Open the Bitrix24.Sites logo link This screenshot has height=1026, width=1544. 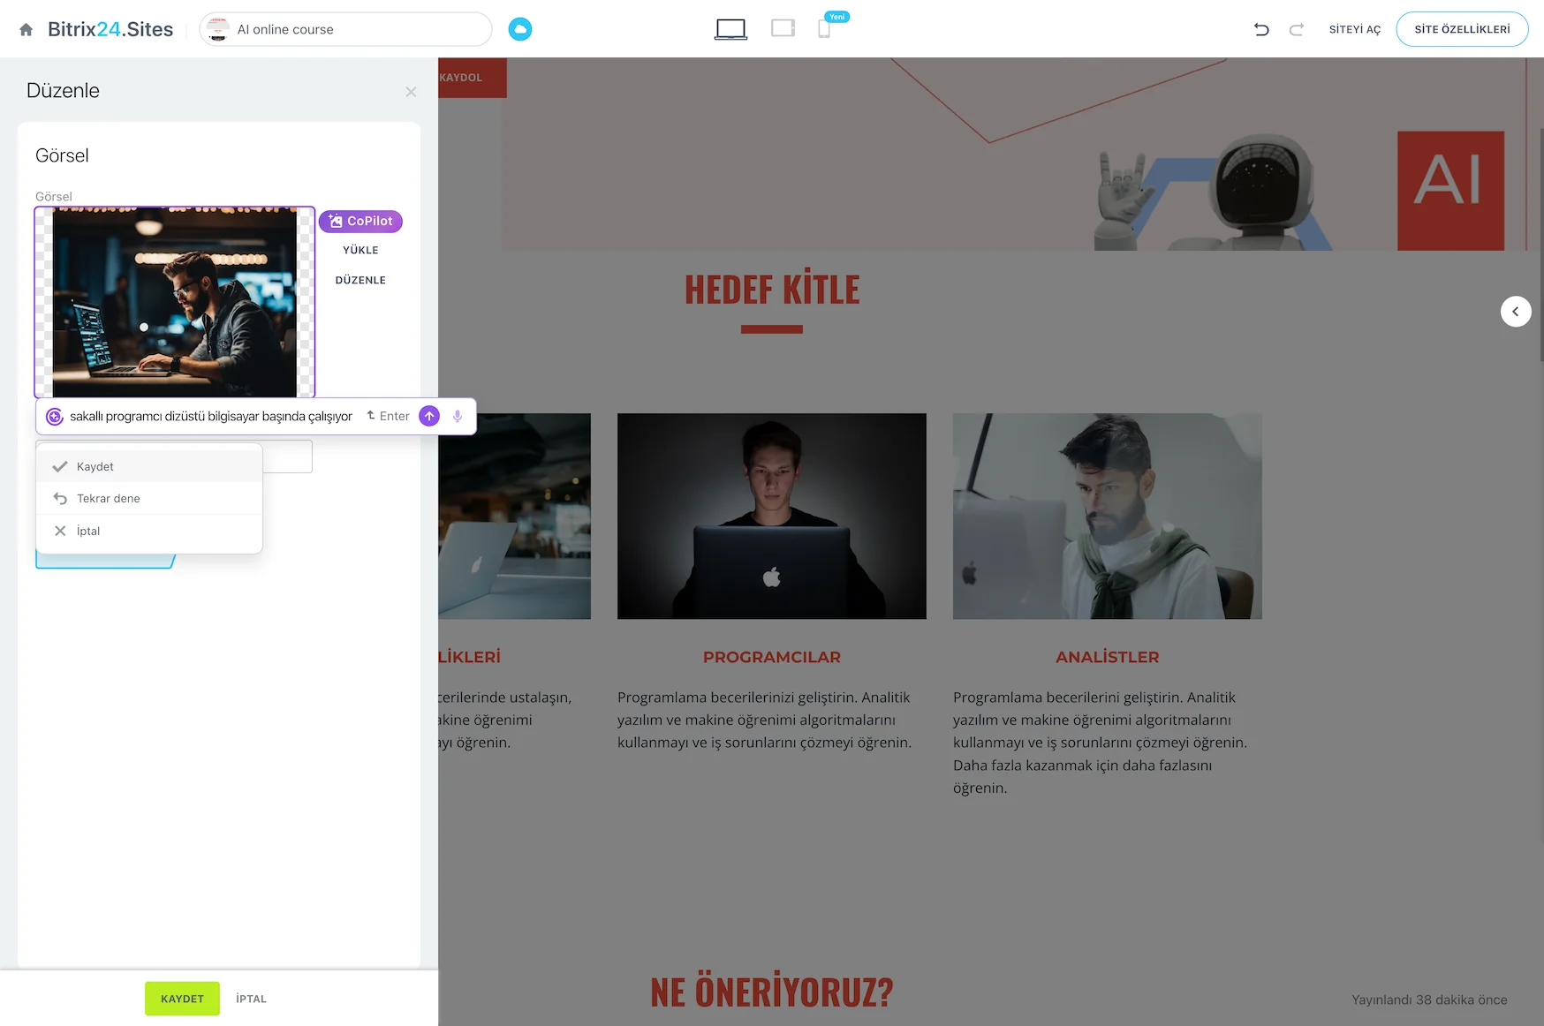[110, 29]
